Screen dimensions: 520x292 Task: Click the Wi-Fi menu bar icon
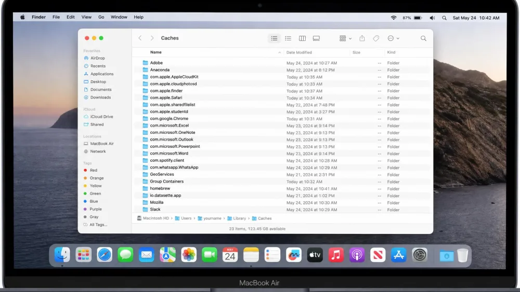[x=394, y=18]
